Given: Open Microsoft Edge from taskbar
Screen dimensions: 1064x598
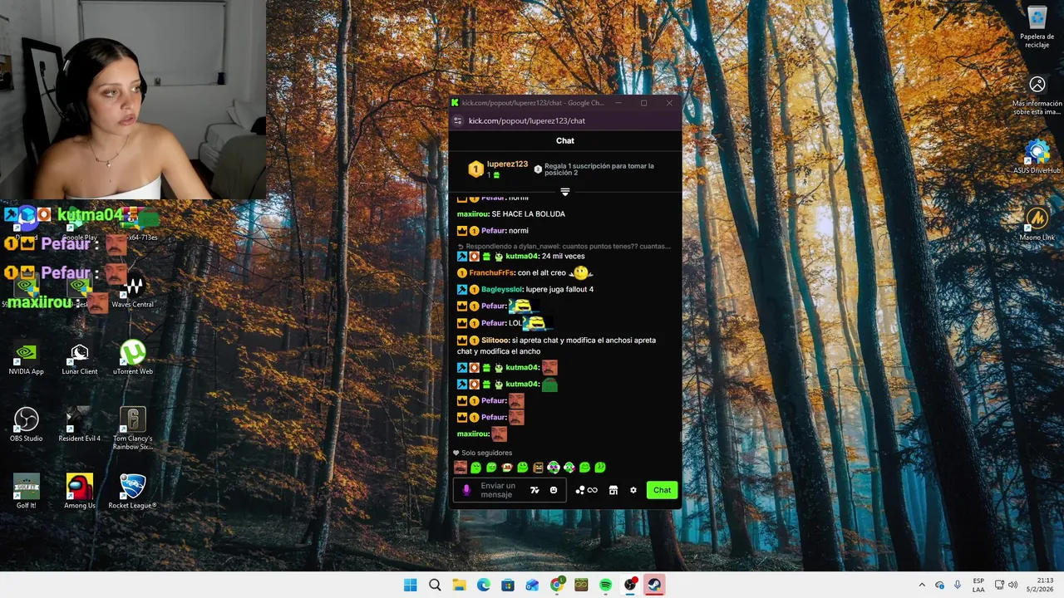Looking at the screenshot, I should [x=484, y=585].
